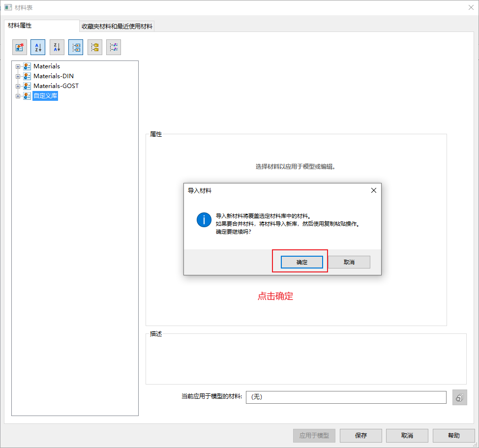The width and height of the screenshot is (479, 448).
Task: Confirm import by clicking 确定
Action: (302, 262)
